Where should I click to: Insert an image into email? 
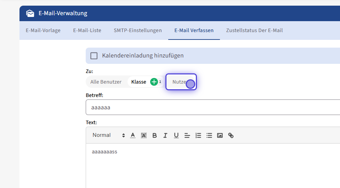(220, 135)
